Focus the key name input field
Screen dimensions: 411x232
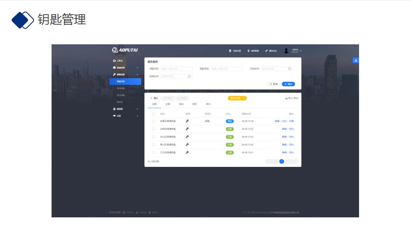point(176,69)
